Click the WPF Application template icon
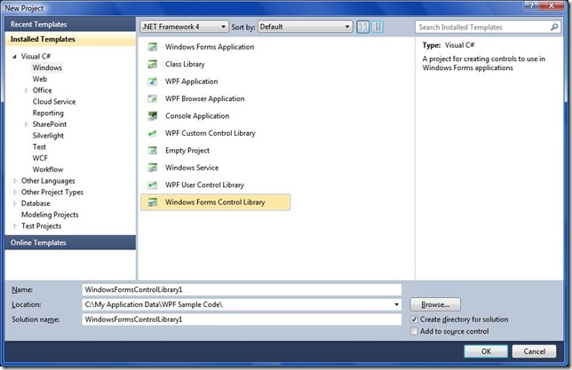The image size is (572, 370). 153,82
